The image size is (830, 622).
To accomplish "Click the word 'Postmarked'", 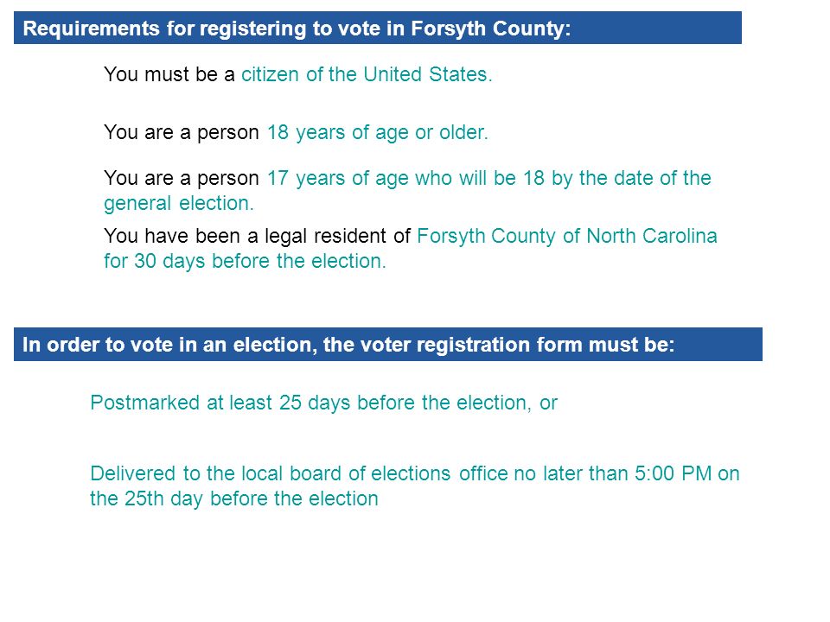I will [144, 403].
